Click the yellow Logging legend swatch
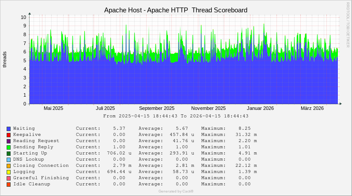This screenshot has height=196, width=352. click(x=8, y=172)
